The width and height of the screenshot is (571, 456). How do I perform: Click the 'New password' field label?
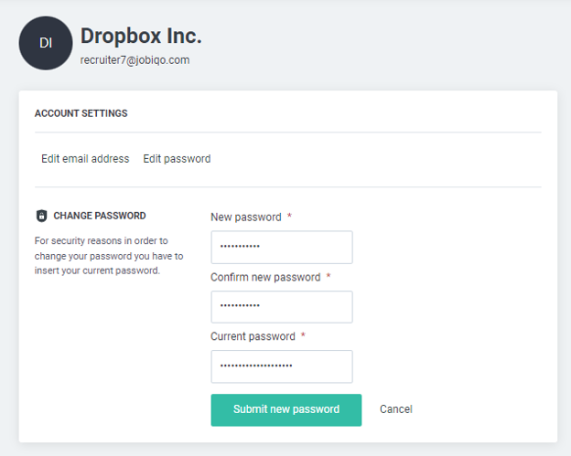coord(246,217)
